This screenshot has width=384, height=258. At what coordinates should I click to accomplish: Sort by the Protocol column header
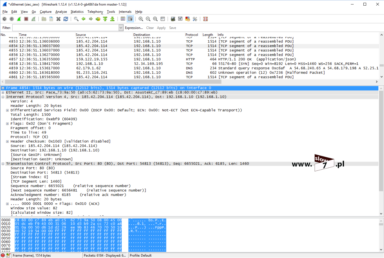click(x=192, y=35)
